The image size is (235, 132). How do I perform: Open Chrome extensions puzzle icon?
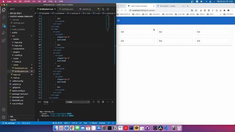(224, 10)
